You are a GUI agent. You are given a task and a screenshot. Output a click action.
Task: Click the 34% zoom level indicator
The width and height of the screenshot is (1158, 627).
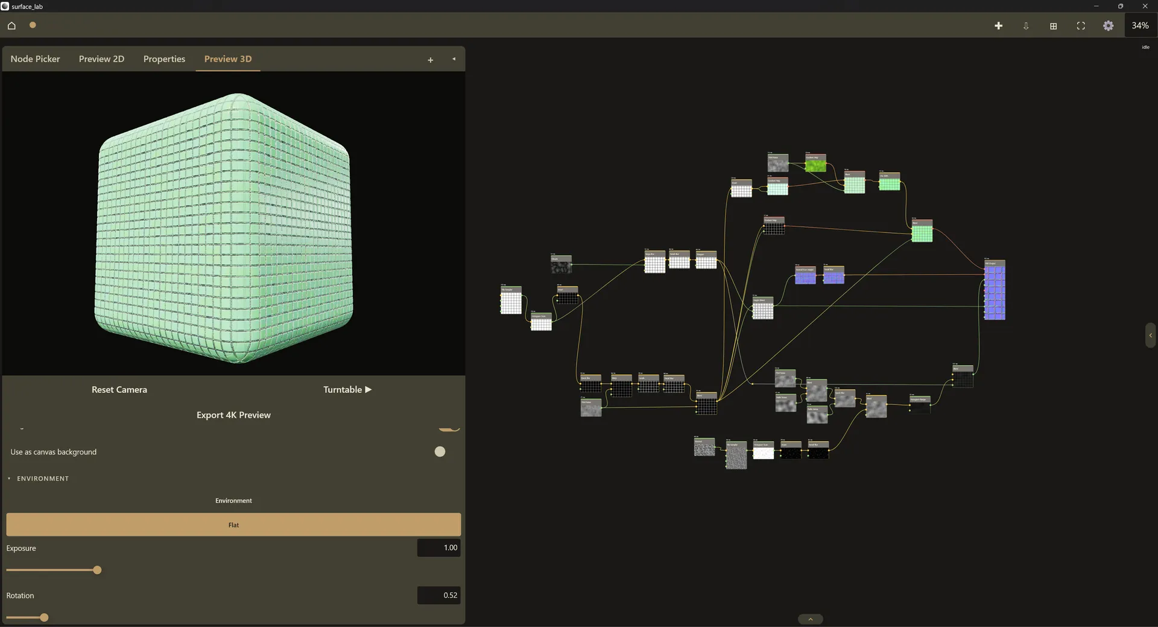pyautogui.click(x=1140, y=25)
